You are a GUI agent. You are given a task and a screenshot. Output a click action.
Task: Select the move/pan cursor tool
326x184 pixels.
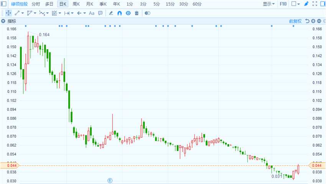[8, 13]
